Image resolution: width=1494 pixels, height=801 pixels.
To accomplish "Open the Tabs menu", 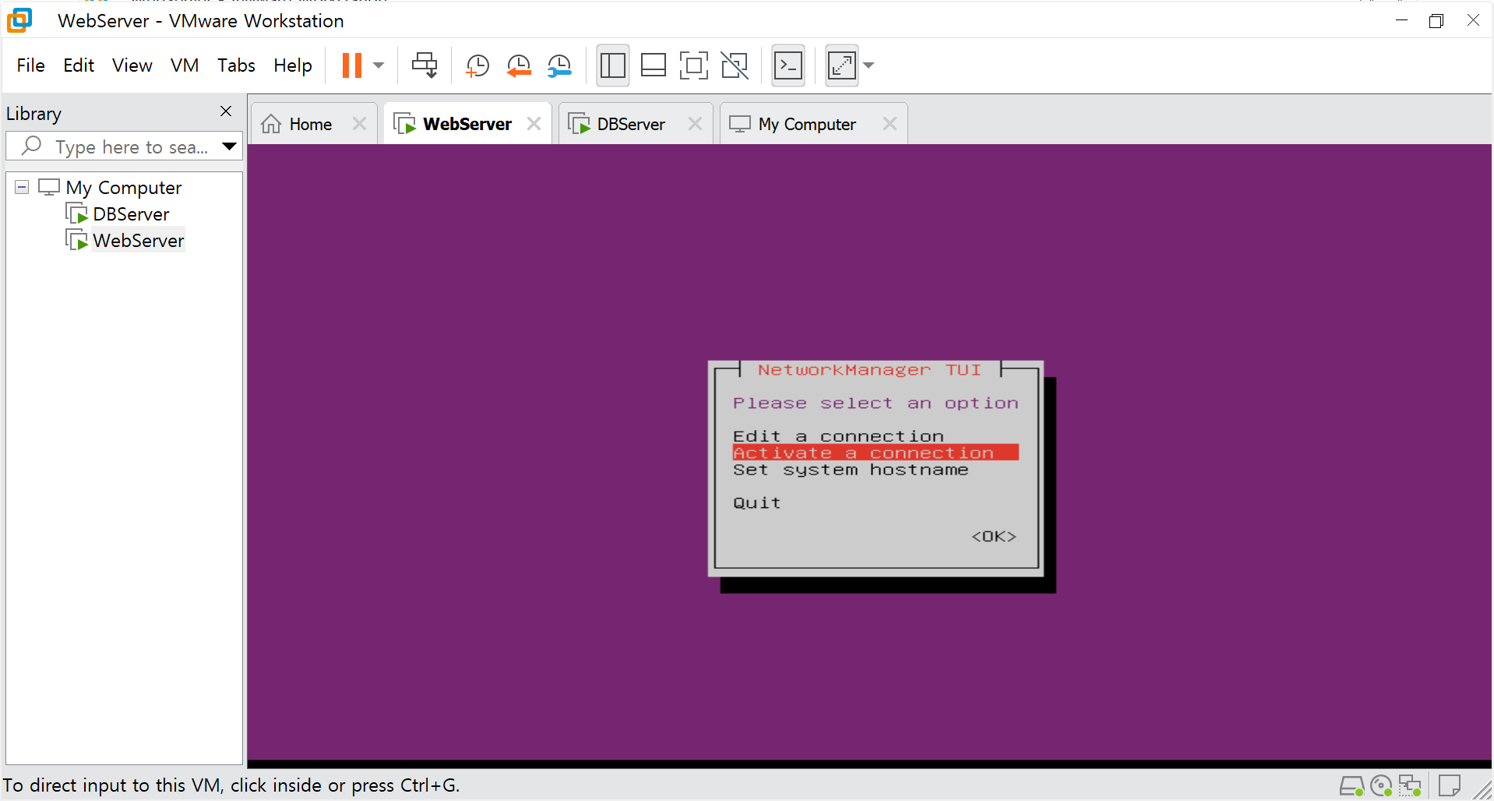I will point(236,65).
